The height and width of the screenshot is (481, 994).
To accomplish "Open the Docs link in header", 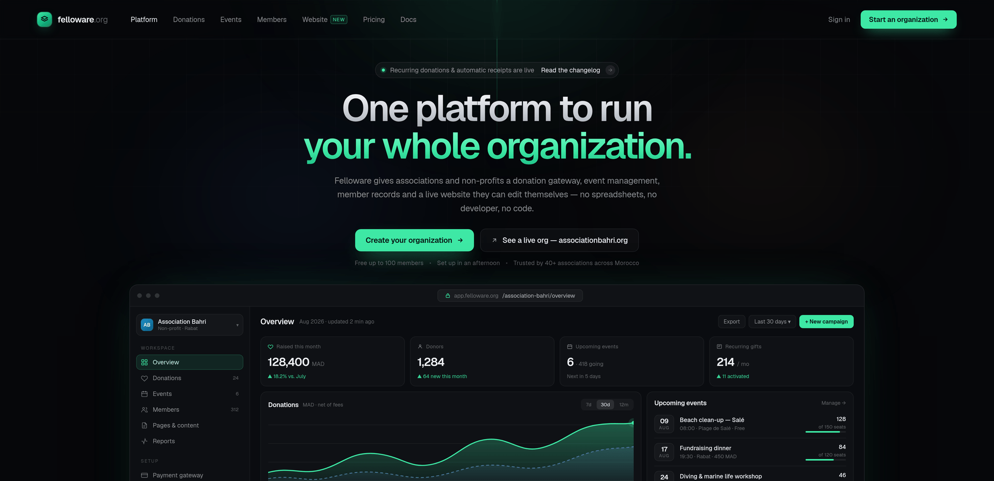I will click(408, 20).
